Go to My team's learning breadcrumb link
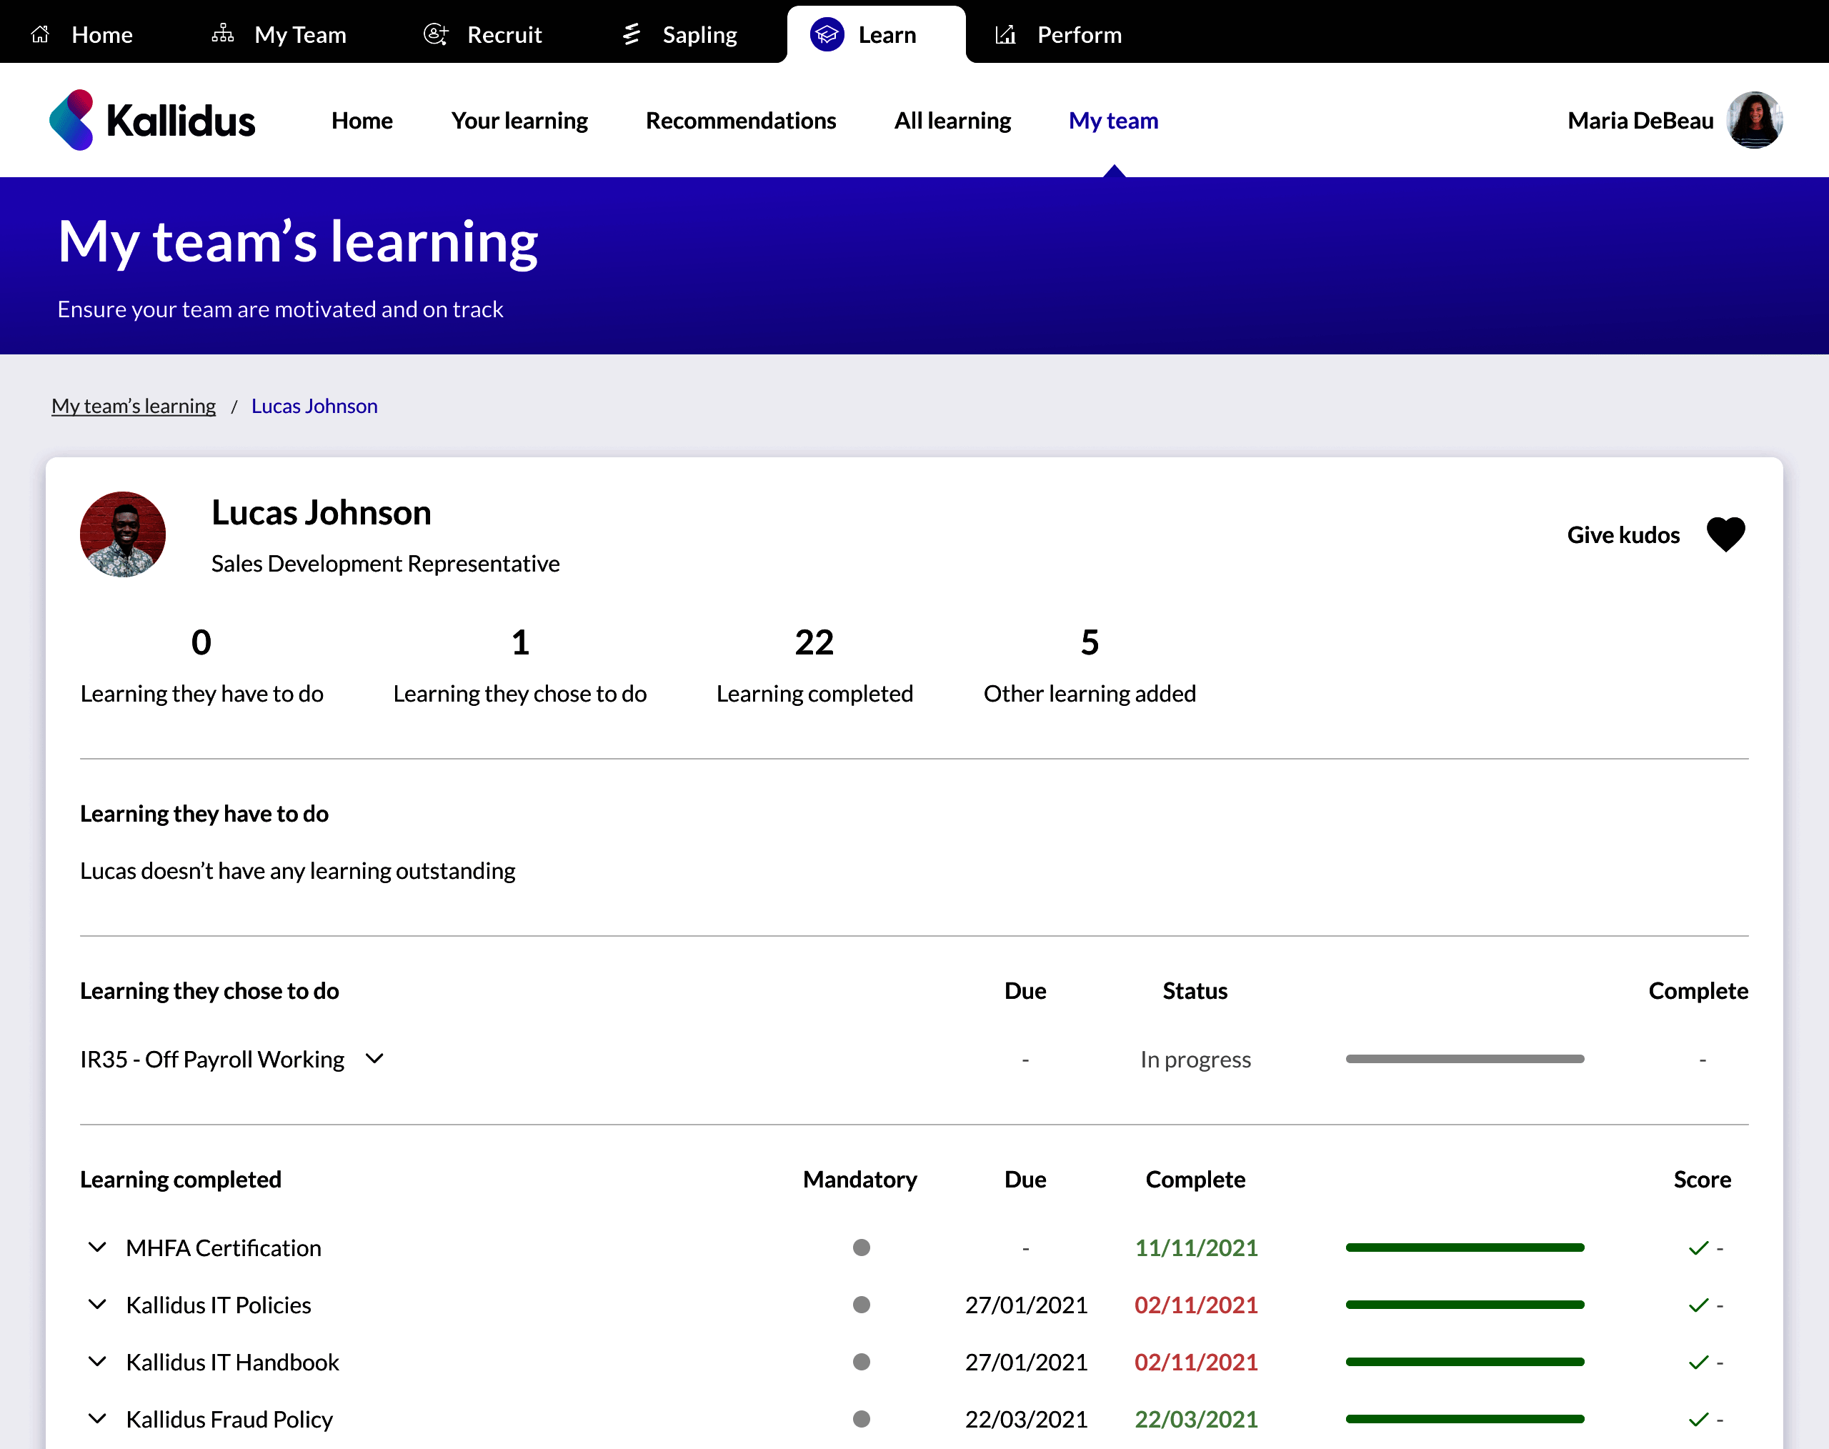Image resolution: width=1829 pixels, height=1449 pixels. tap(133, 407)
